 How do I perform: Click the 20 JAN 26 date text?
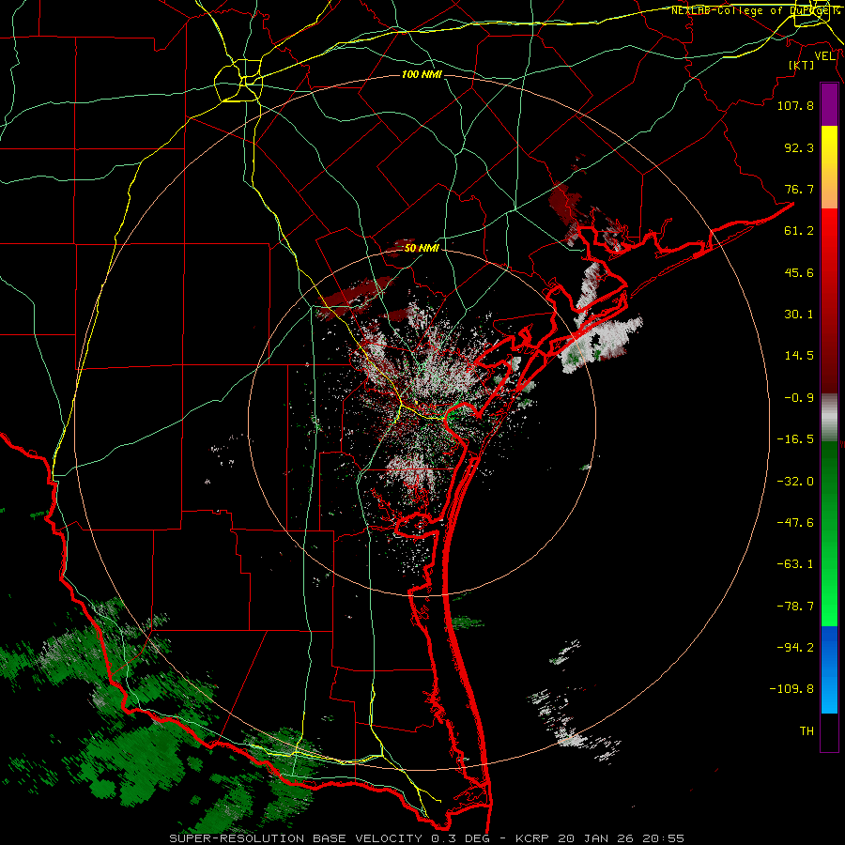[x=596, y=838]
